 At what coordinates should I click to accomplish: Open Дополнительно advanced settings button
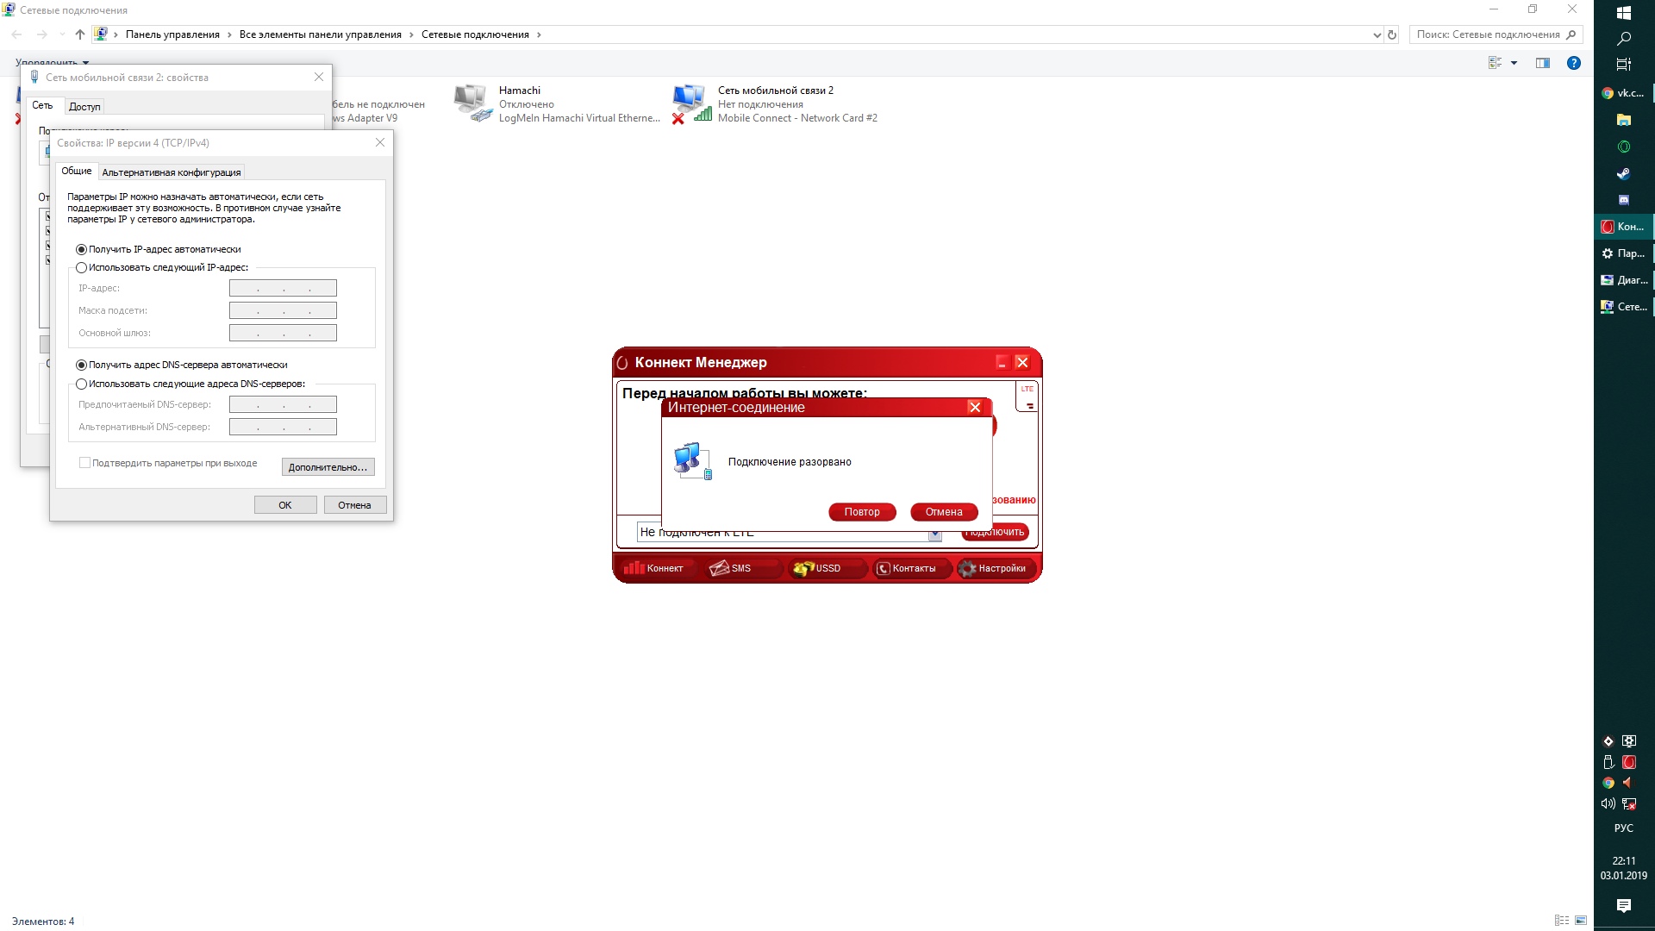point(328,467)
